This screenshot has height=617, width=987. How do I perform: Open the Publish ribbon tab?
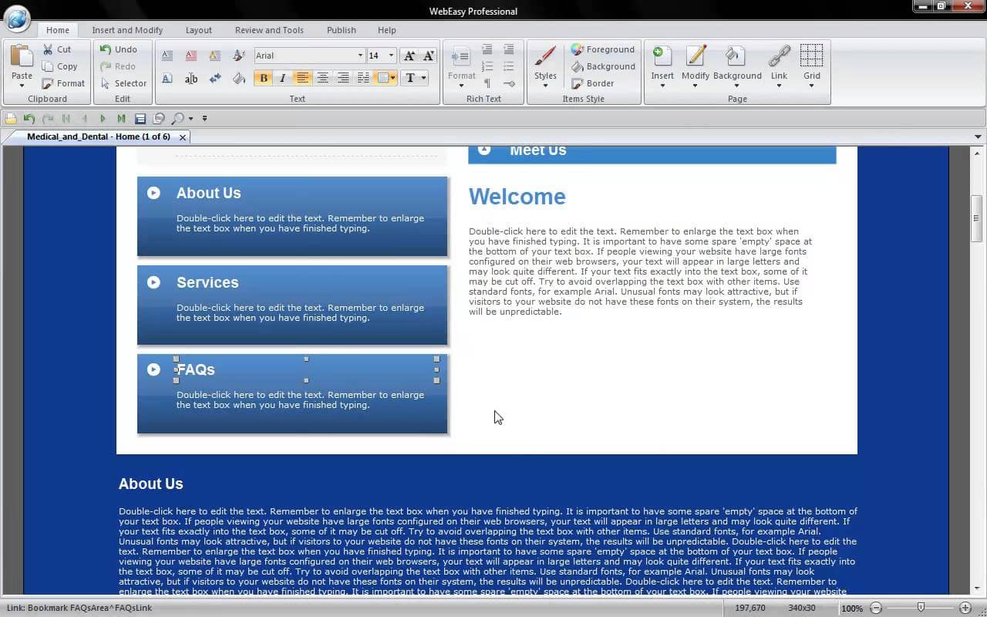[341, 30]
